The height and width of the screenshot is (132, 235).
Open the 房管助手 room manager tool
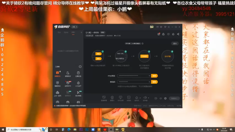click(x=68, y=74)
